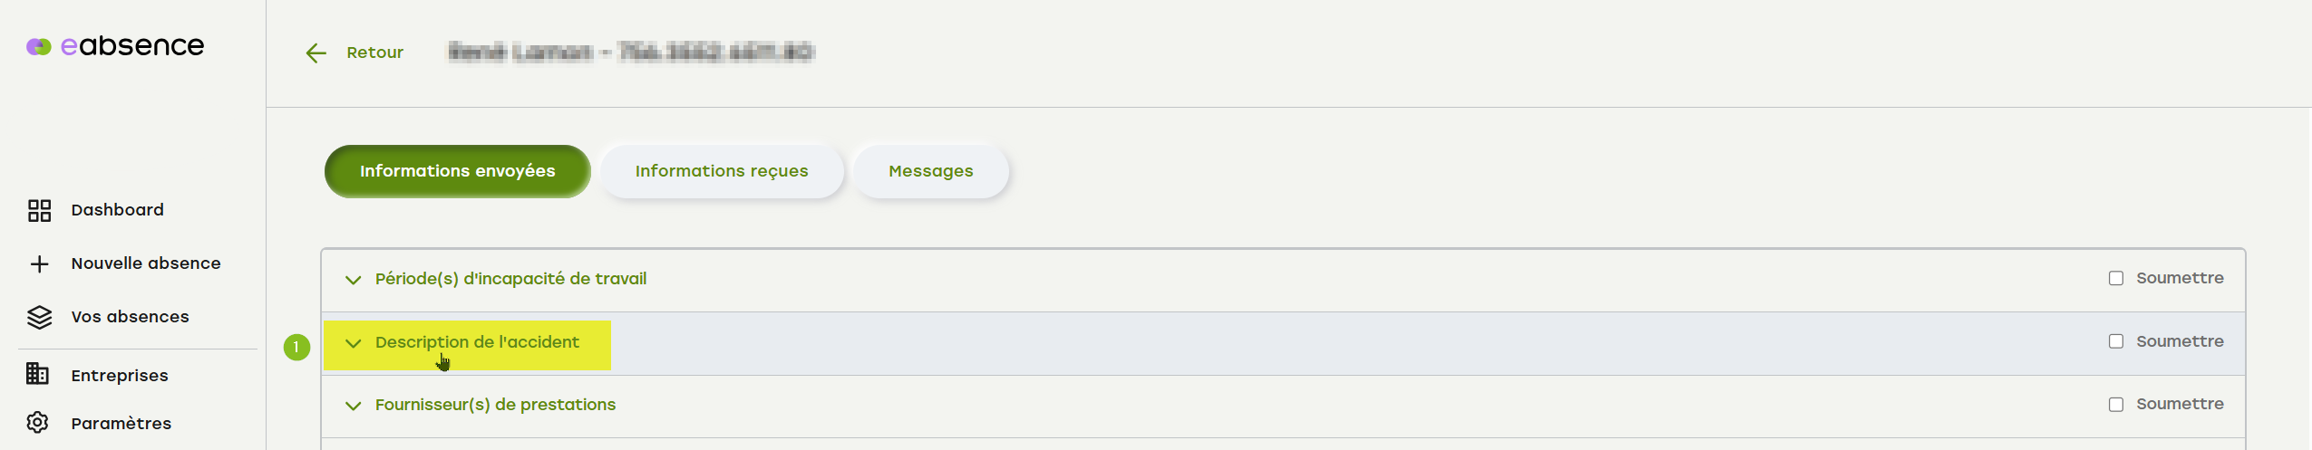The width and height of the screenshot is (2312, 450).
Task: Click the Entreprises building icon
Action: (x=38, y=374)
